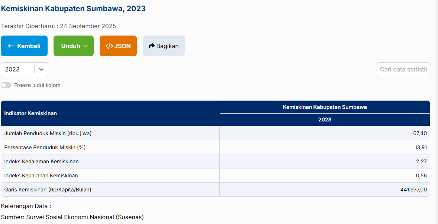This screenshot has height=224, width=438.
Task: Expand the Unduh download menu
Action: pos(73,46)
